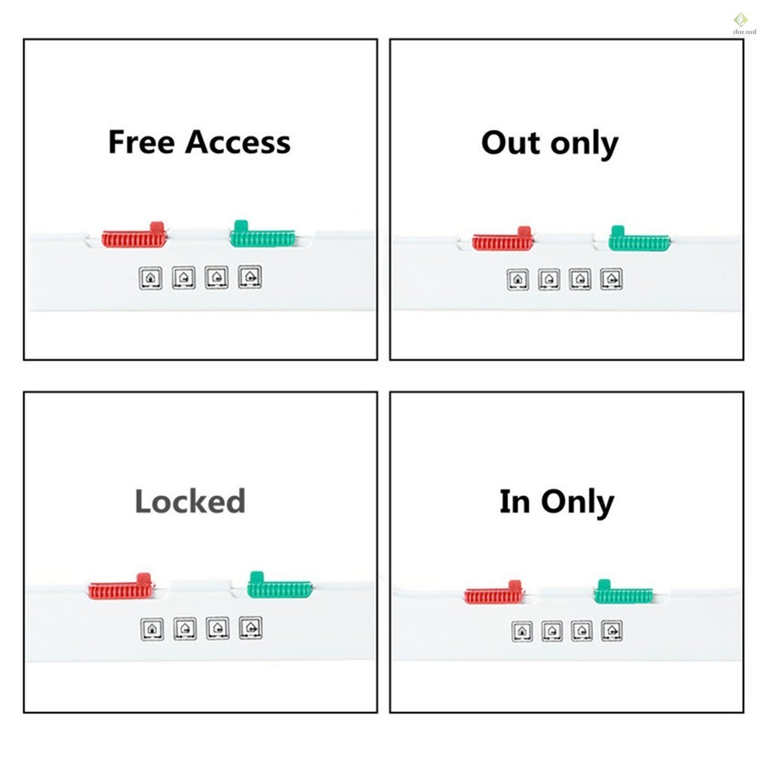Viewport: 765px width, 765px height.
Task: Click the green slider in Out only panel
Action: coord(639,241)
